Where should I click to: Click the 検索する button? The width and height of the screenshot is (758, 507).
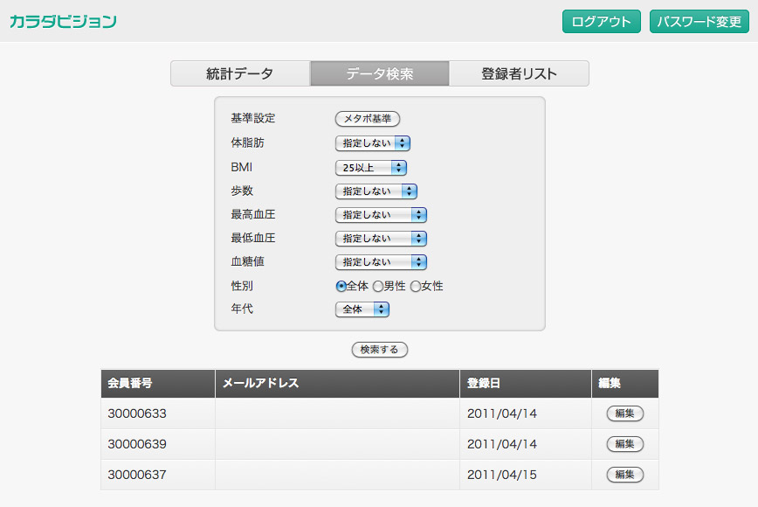point(380,350)
